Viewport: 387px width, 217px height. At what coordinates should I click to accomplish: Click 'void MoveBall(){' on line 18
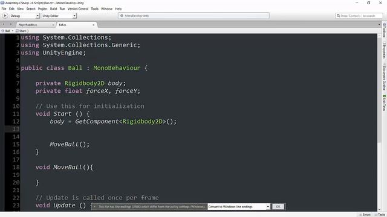pos(65,167)
